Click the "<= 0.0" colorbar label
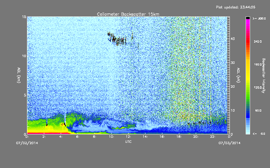Image resolution: width=270 pixels, height=168 pixels. [x=259, y=134]
